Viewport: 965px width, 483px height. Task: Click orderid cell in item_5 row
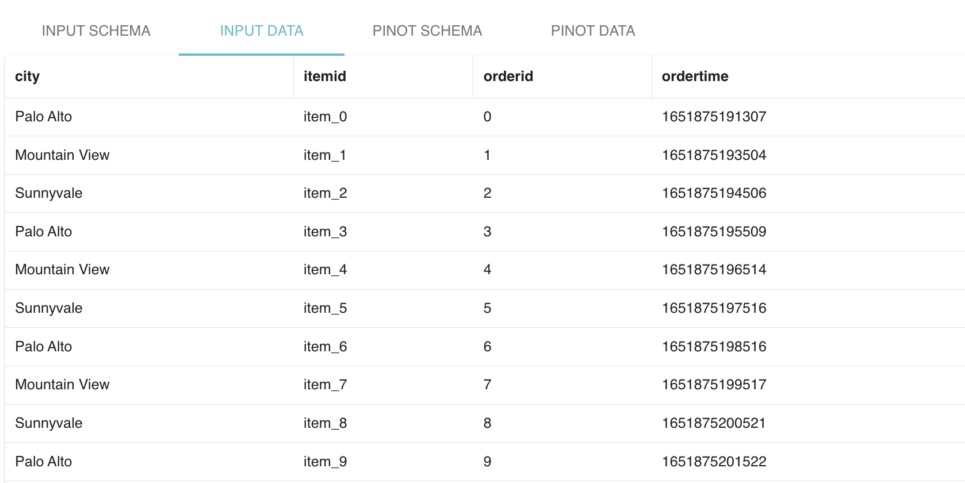click(562, 308)
